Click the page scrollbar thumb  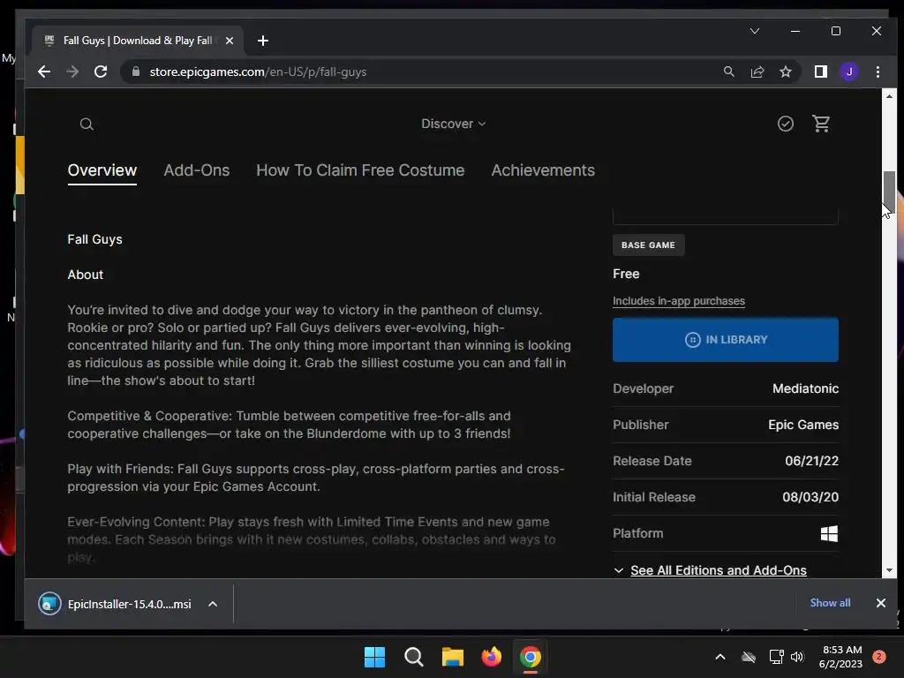889,192
